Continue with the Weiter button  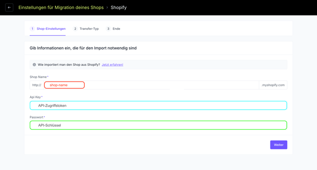(x=279, y=145)
